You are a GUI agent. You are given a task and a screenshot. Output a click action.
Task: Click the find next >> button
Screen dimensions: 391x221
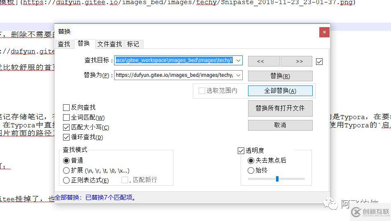pyautogui.click(x=299, y=61)
